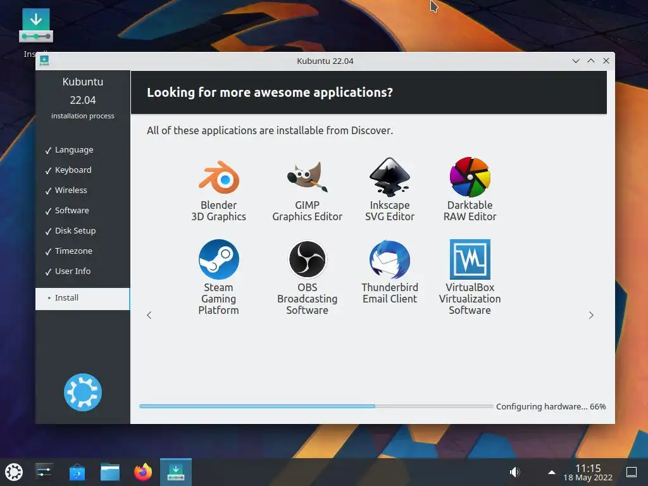Click the 'Configuring hardware... 66%' status text
648x486 pixels.
point(551,407)
